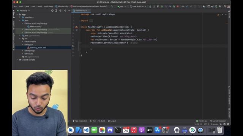
Task: Select the MainActivity.kt editor tab
Action: point(81,11)
